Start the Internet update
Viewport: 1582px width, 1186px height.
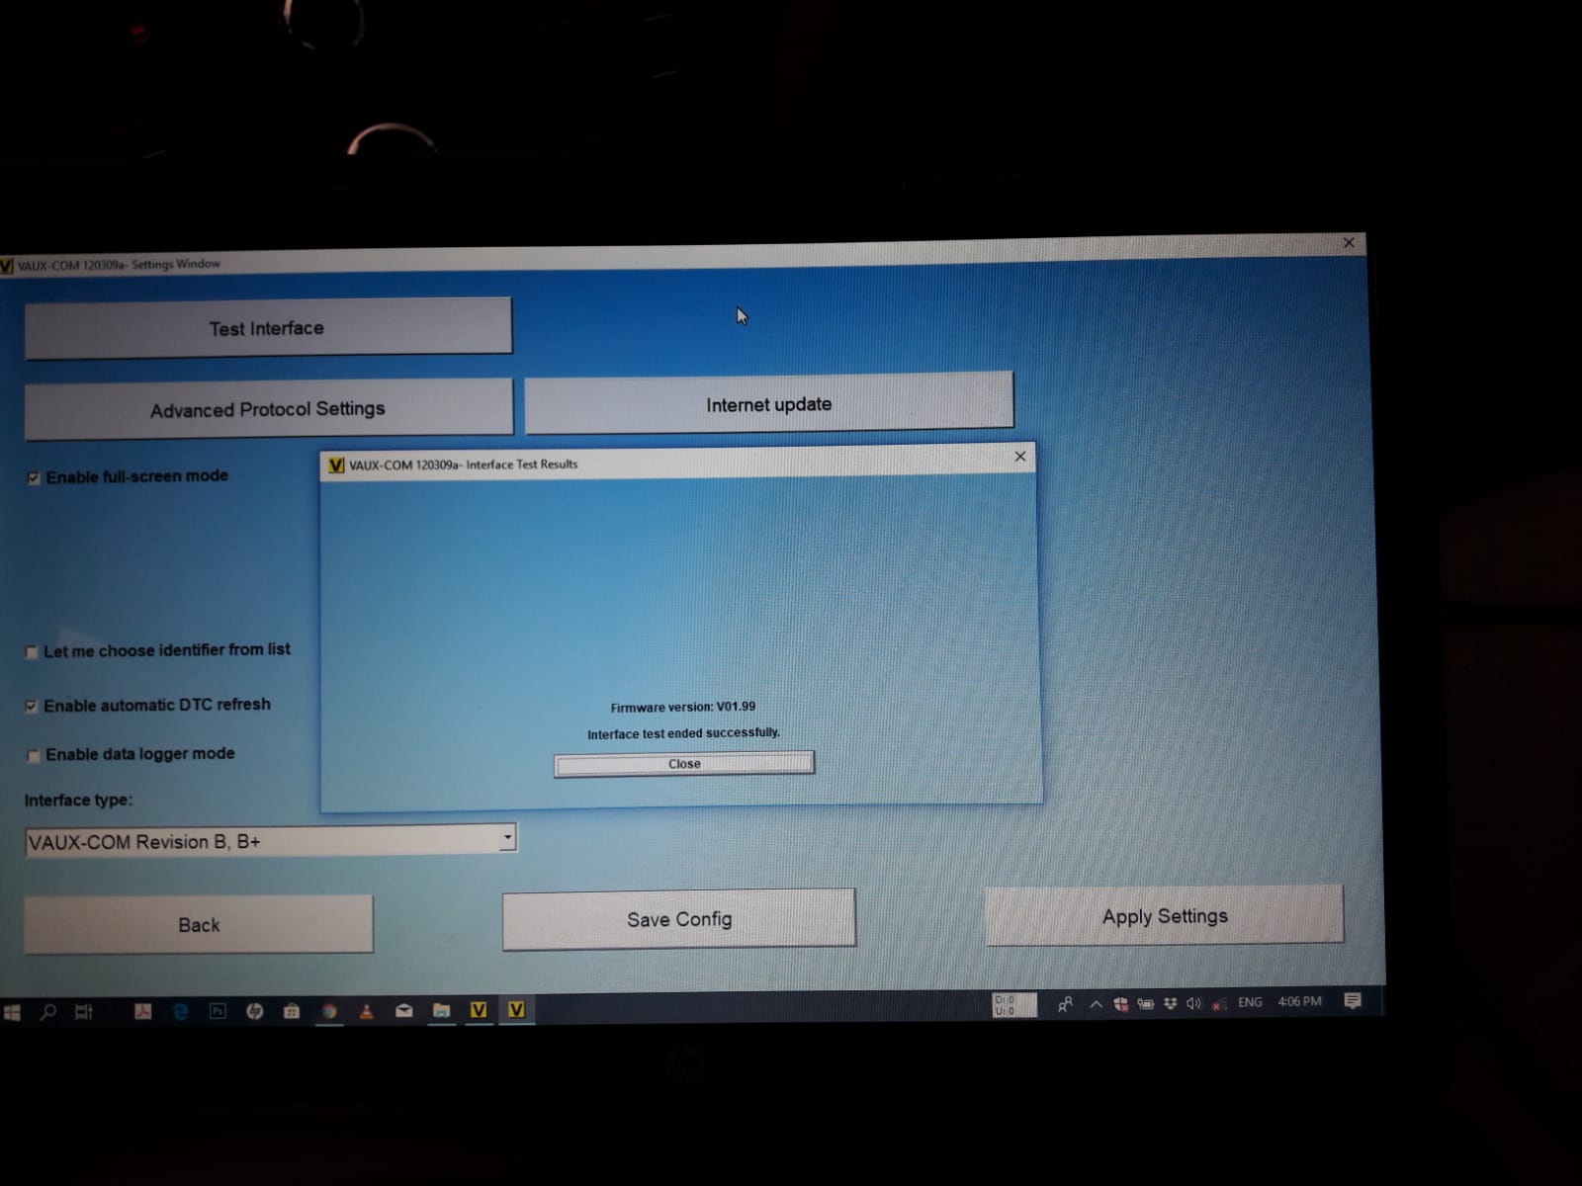(x=768, y=403)
